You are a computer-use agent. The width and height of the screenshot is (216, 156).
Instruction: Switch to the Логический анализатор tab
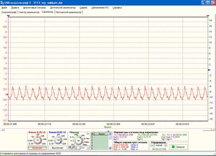(x=69, y=12)
